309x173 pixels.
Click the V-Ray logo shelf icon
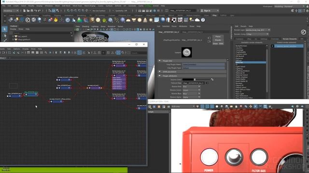28,20
